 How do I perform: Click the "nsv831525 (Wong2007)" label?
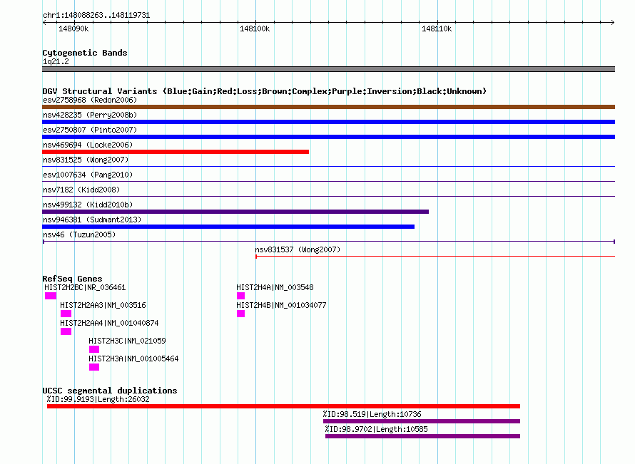(86, 160)
